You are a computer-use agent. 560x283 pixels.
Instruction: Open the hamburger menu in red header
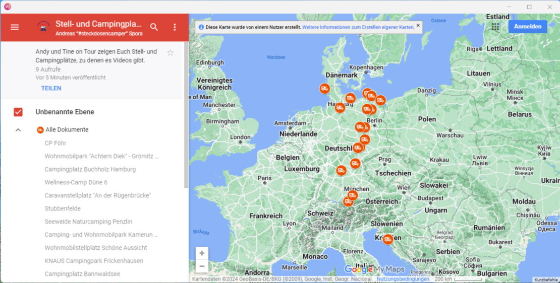click(15, 27)
